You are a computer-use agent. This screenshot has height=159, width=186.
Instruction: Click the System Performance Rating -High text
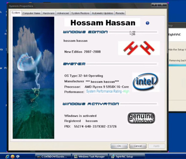click(107, 91)
